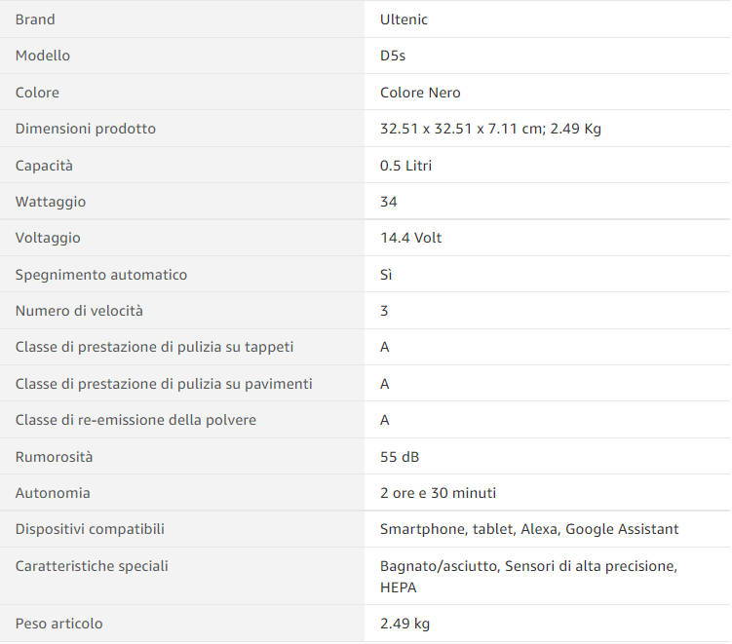Click the Capacità 0.5 Litri value

405,166
